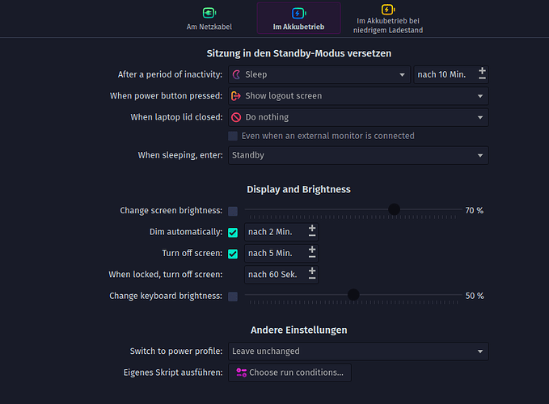Switch to the Am Netzkabel tab
The image size is (549, 404).
point(209,19)
